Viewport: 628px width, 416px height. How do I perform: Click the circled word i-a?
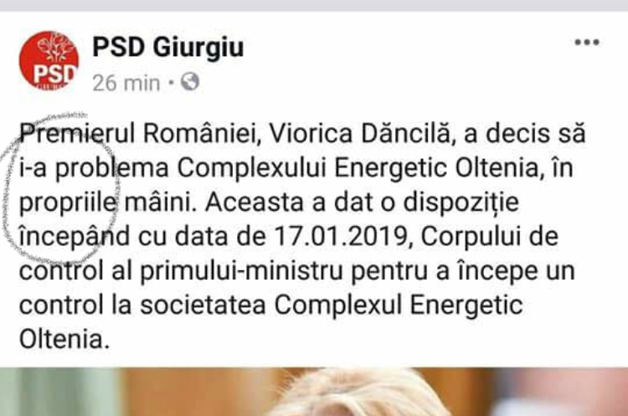click(x=33, y=168)
